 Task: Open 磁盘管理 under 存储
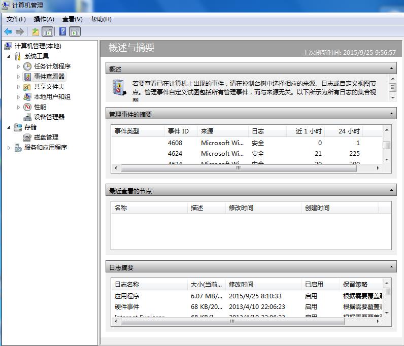click(46, 137)
